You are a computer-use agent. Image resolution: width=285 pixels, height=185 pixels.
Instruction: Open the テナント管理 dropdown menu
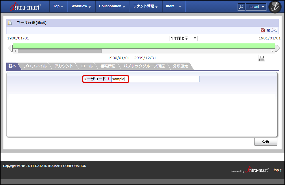[145, 6]
